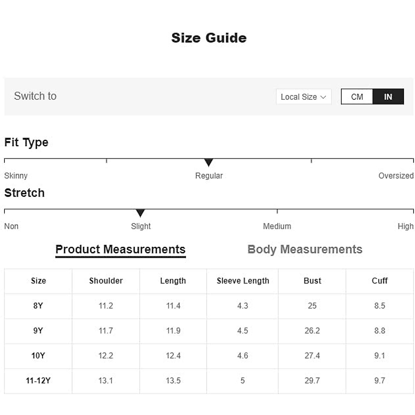Click the Stretch Slight marker

pyautogui.click(x=140, y=213)
